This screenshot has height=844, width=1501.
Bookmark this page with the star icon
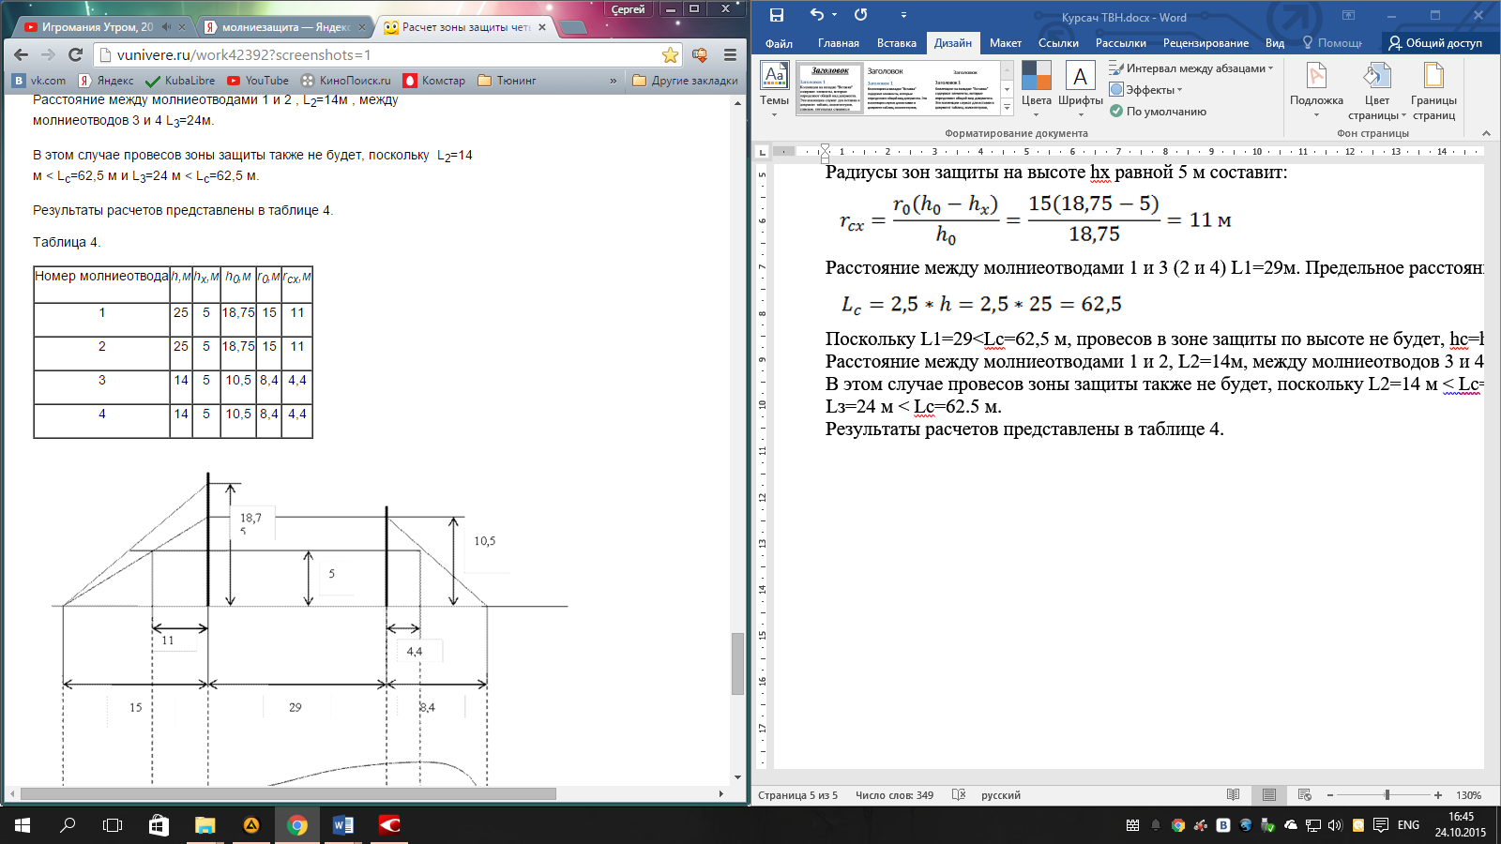click(x=670, y=55)
